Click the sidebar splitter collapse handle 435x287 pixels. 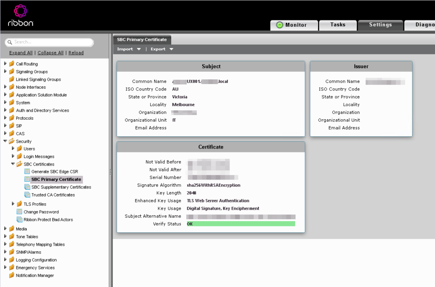tap(110, 172)
